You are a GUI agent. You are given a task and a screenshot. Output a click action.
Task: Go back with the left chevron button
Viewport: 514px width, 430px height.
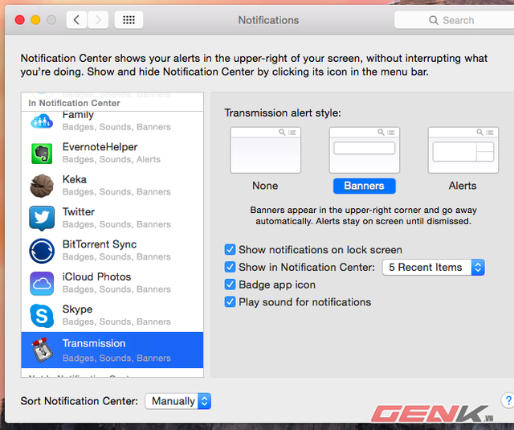[x=77, y=20]
